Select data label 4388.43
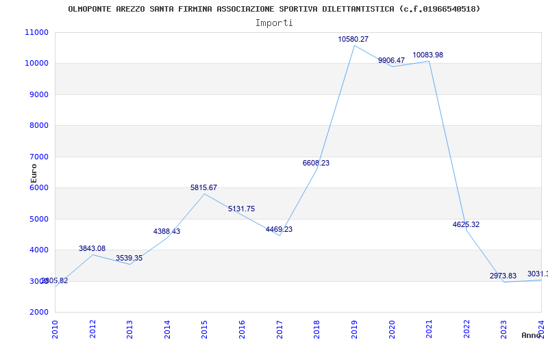548x342 pixels. [x=166, y=231]
